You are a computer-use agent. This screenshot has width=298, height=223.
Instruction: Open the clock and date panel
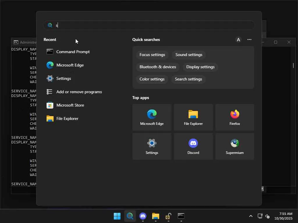coord(283,216)
